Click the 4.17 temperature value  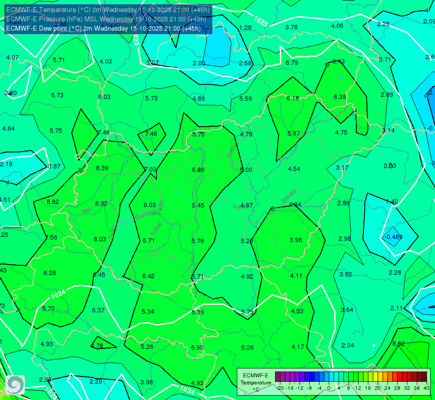[x=298, y=346]
